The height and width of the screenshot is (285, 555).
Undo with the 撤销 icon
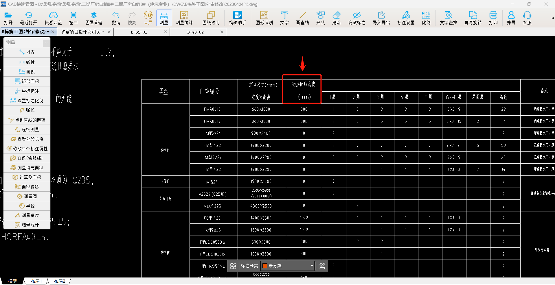(x=116, y=18)
